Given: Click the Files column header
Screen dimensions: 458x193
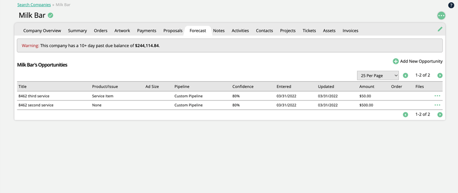Looking at the screenshot, I should (420, 86).
